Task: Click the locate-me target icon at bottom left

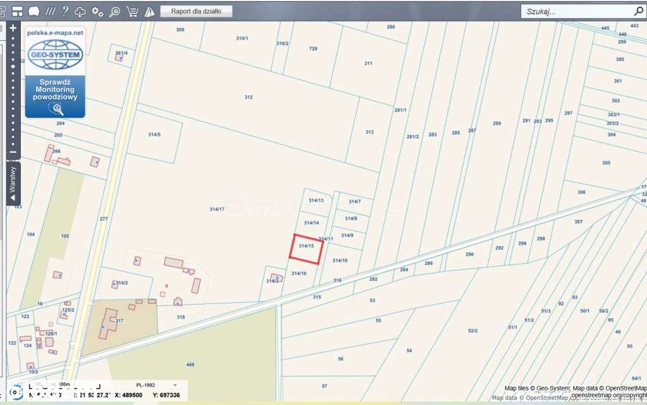Action: [16, 392]
